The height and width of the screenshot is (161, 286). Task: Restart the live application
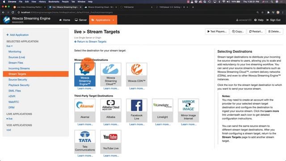pos(256,31)
